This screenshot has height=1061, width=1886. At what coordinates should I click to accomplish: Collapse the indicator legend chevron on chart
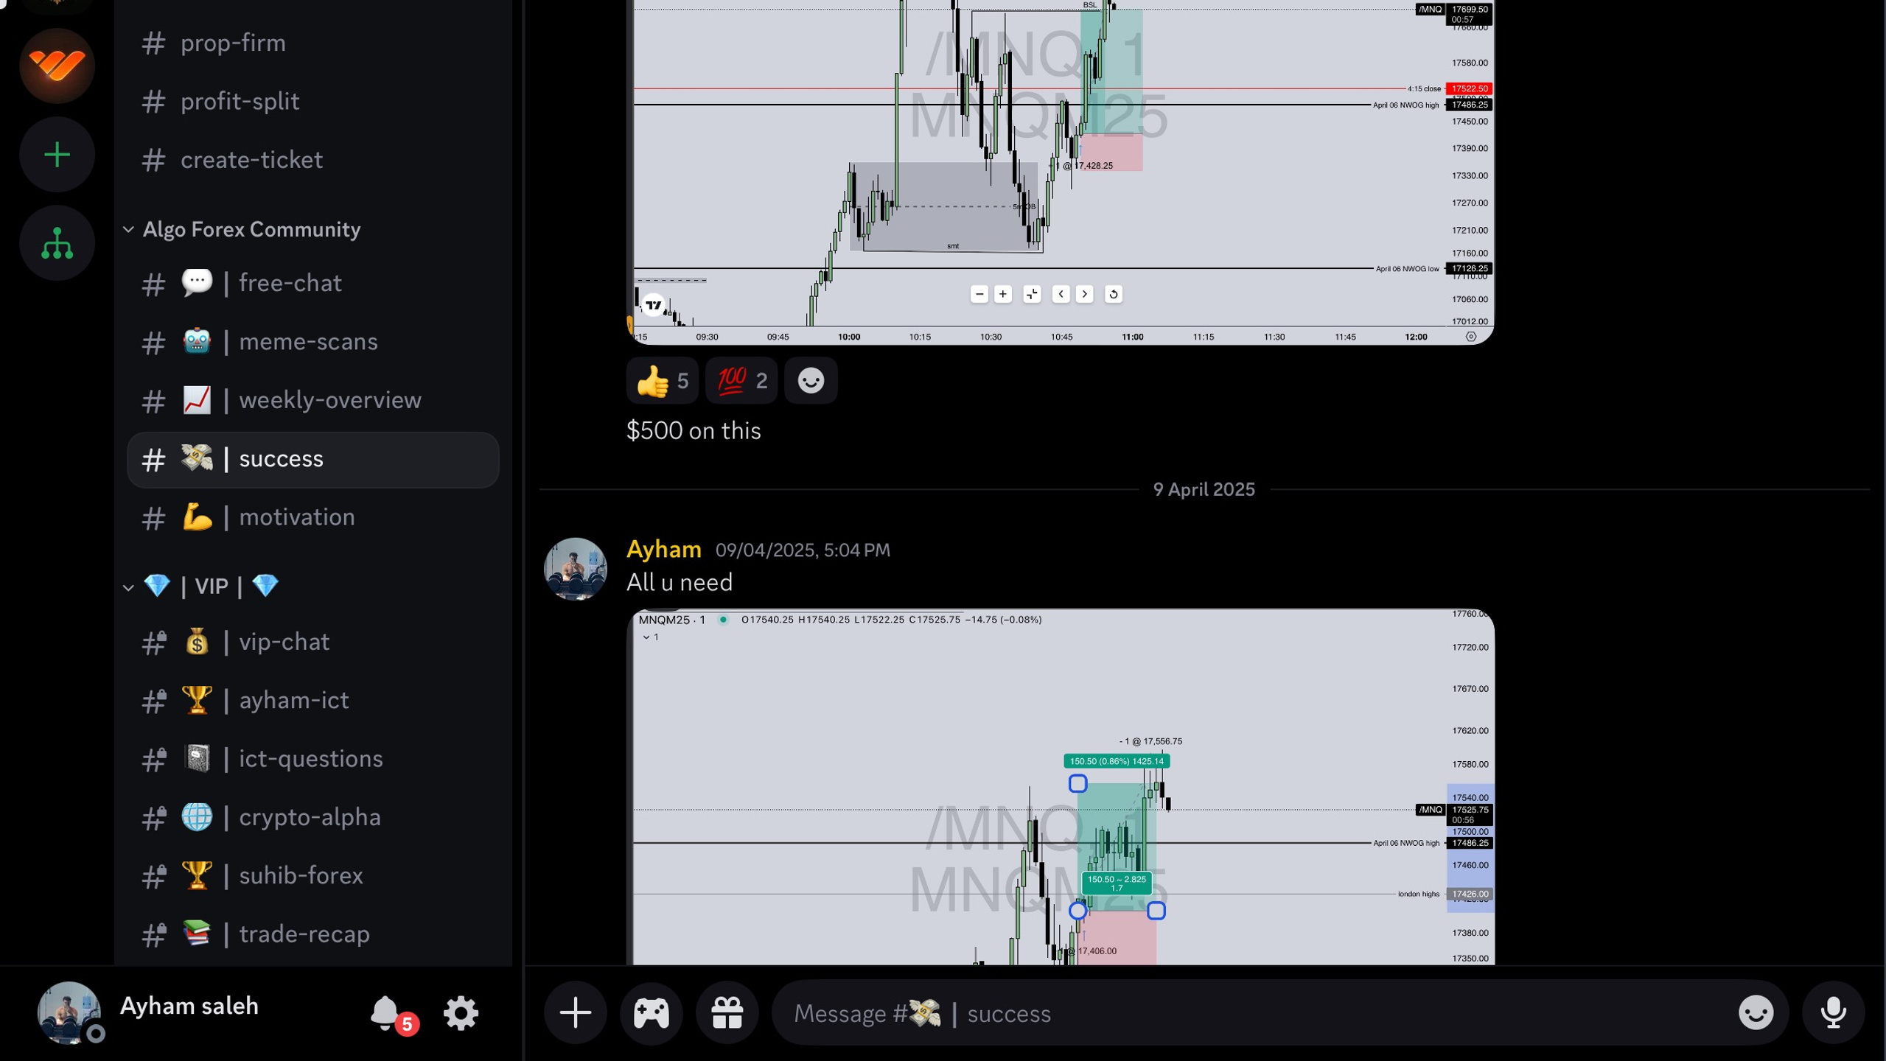click(646, 637)
